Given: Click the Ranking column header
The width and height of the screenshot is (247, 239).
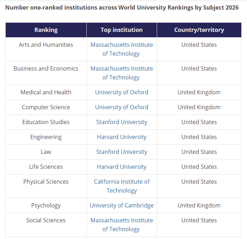Looking at the screenshot, I should [46, 30].
